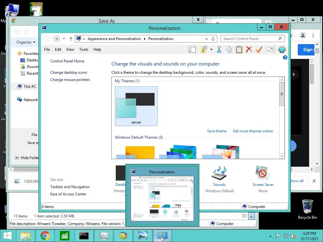Click the Paste clipboard icon in toolbar
Screen dimensions: 323x242
click(239, 49)
